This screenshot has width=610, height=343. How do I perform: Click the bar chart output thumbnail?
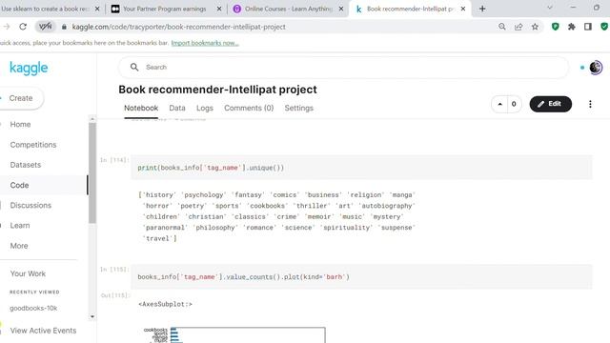[x=234, y=334]
